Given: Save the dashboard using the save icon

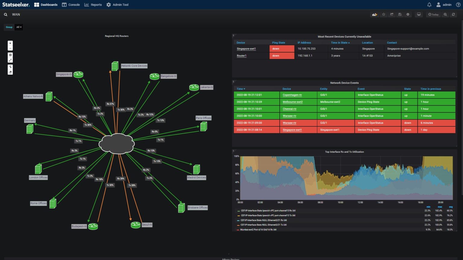Looking at the screenshot, I should tap(400, 14).
